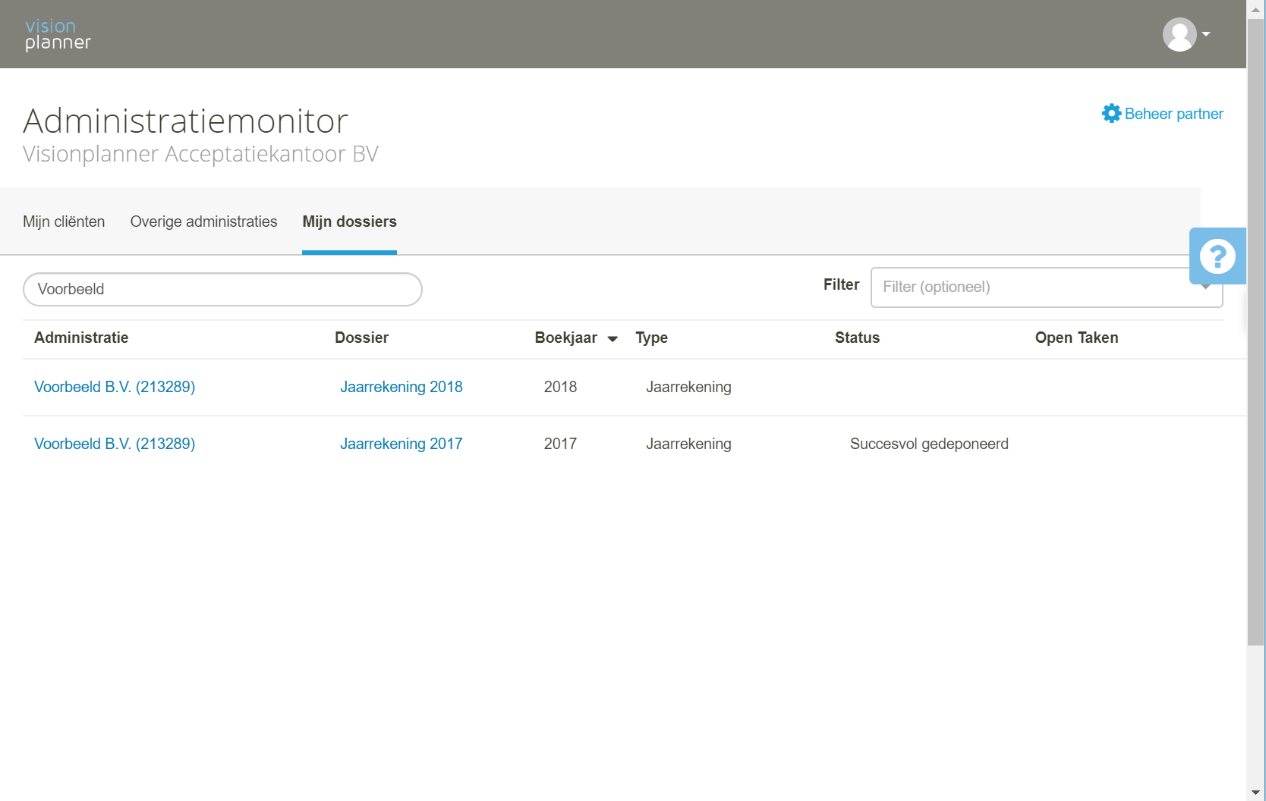Click the scrollbar up arrow
Viewport: 1266px width, 801px height.
[x=1256, y=8]
